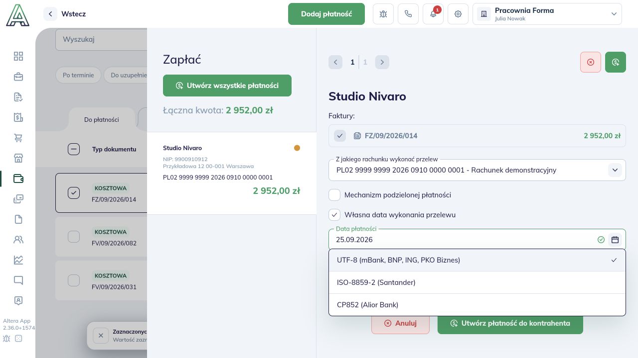Image resolution: width=638 pixels, height=358 pixels.
Task: Select UTF-8 (mBank, BNP, ING, PKO Biznes) option
Action: [x=477, y=260]
